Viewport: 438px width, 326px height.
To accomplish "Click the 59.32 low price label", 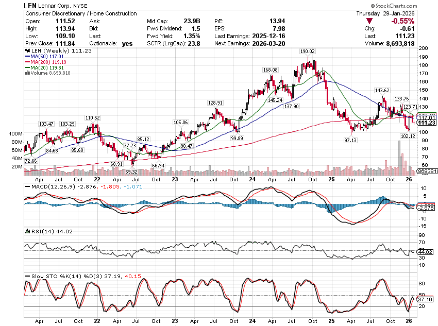I will click(131, 171).
